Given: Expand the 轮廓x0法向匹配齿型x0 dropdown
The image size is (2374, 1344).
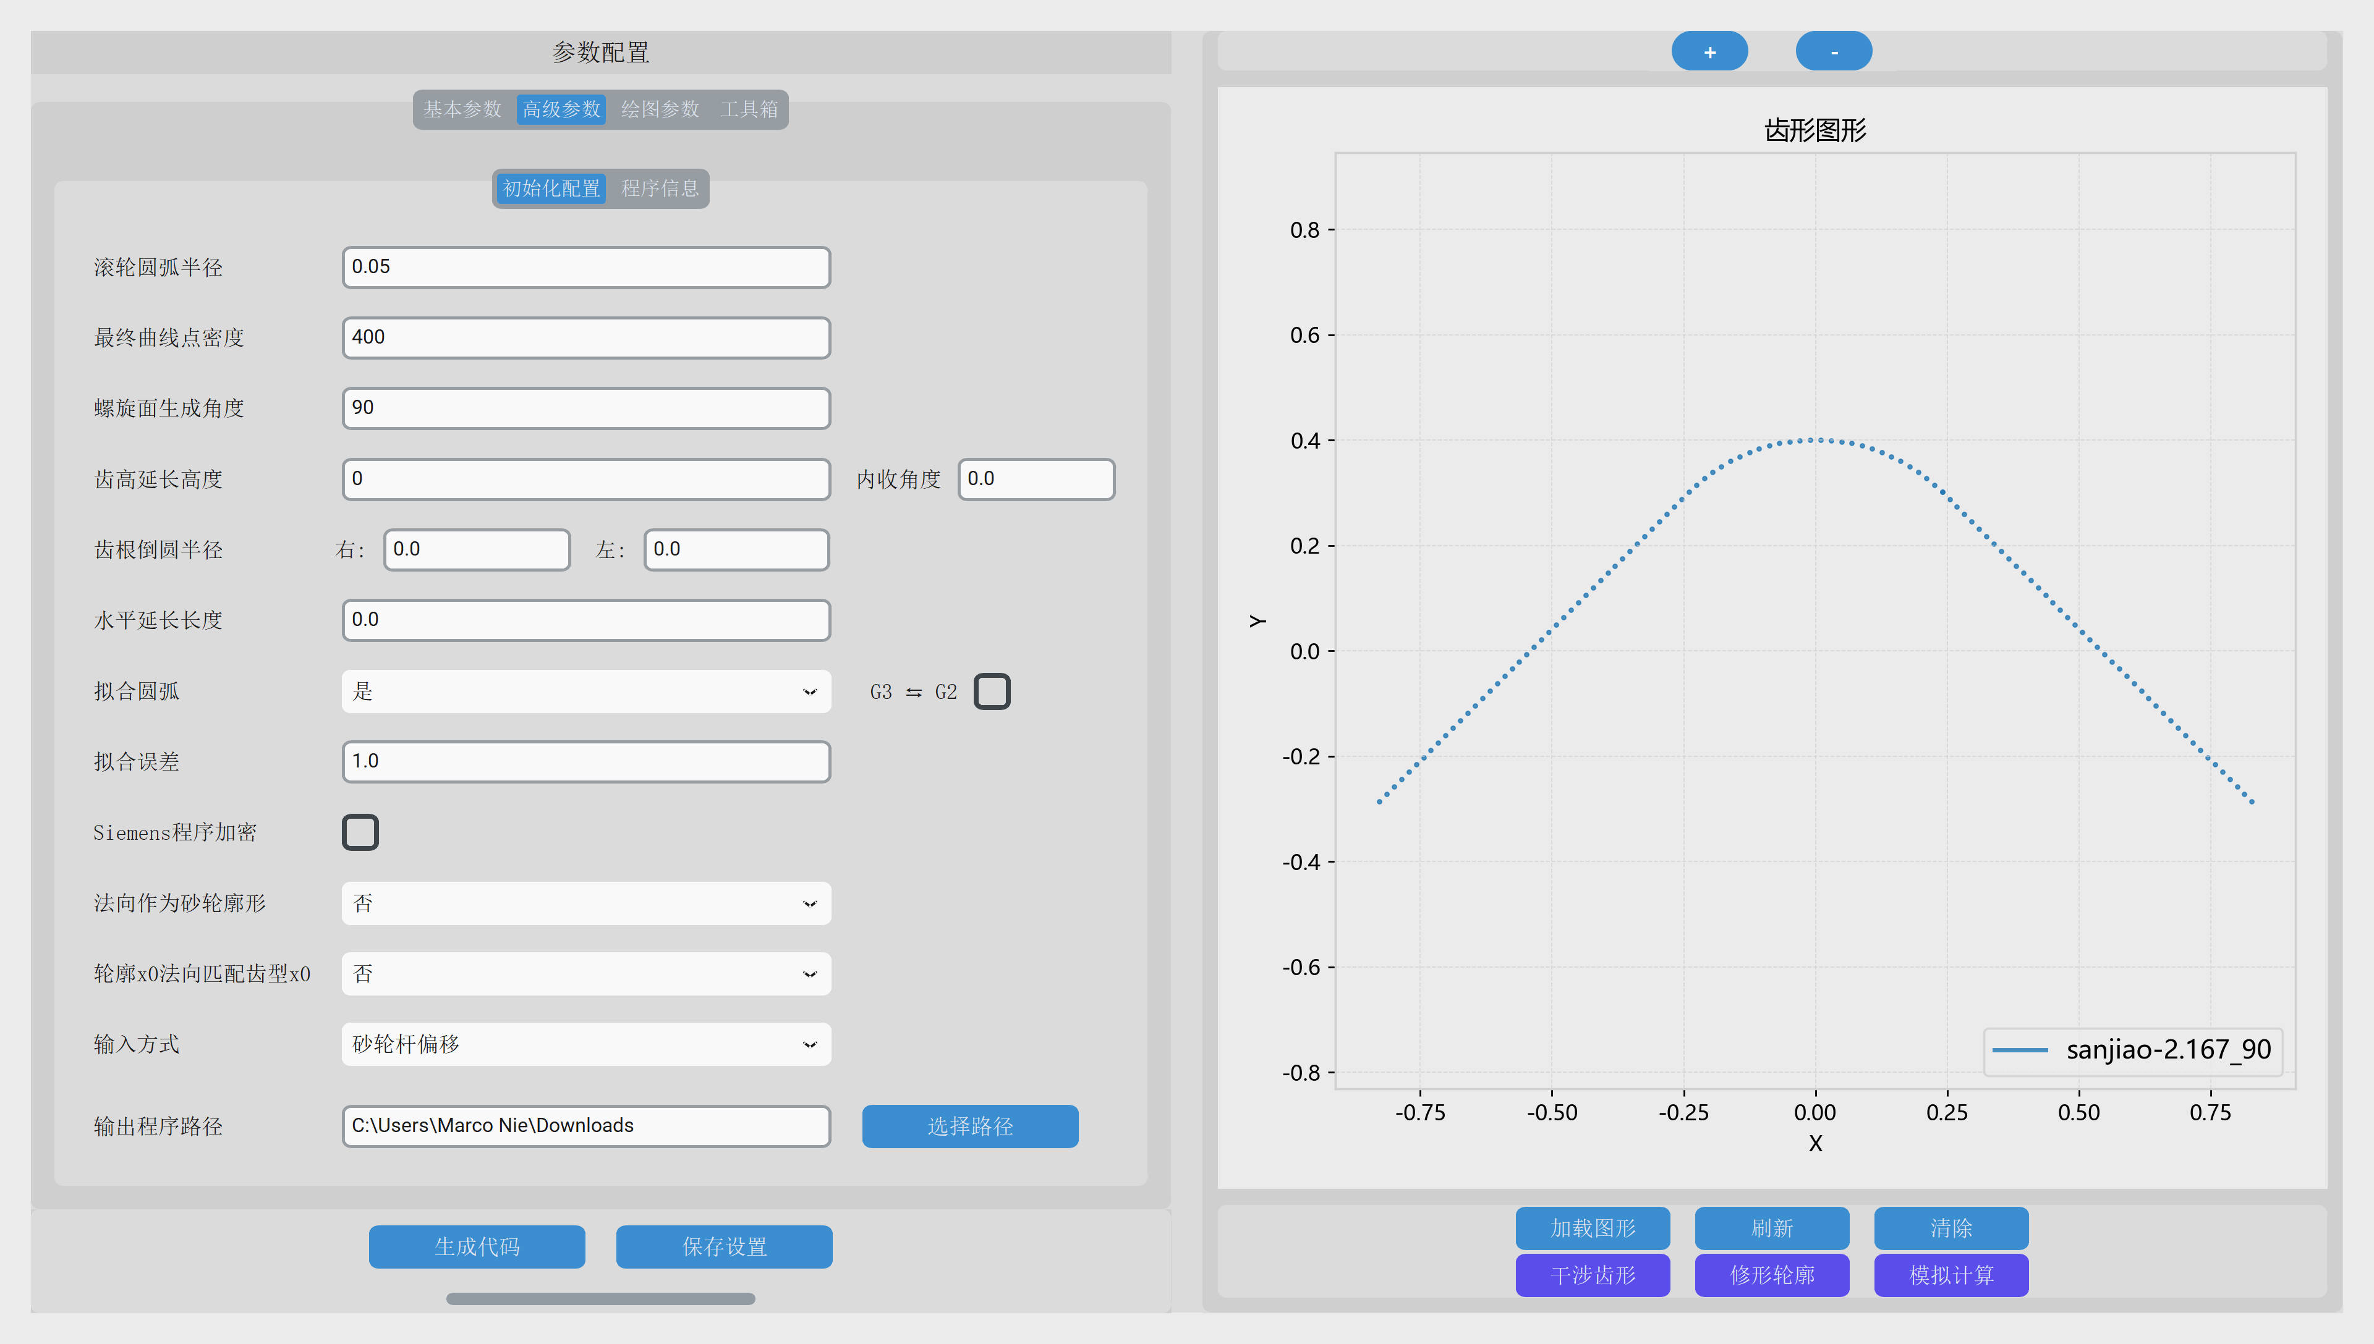Looking at the screenshot, I should point(586,974).
